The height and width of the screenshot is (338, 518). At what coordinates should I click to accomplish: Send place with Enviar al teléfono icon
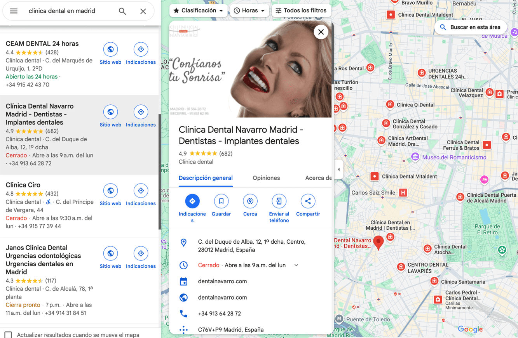pos(279,201)
